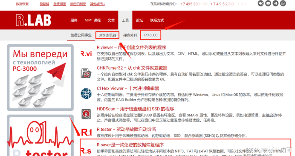
Task: Select the active 工具 menu tab
Action: point(125,20)
